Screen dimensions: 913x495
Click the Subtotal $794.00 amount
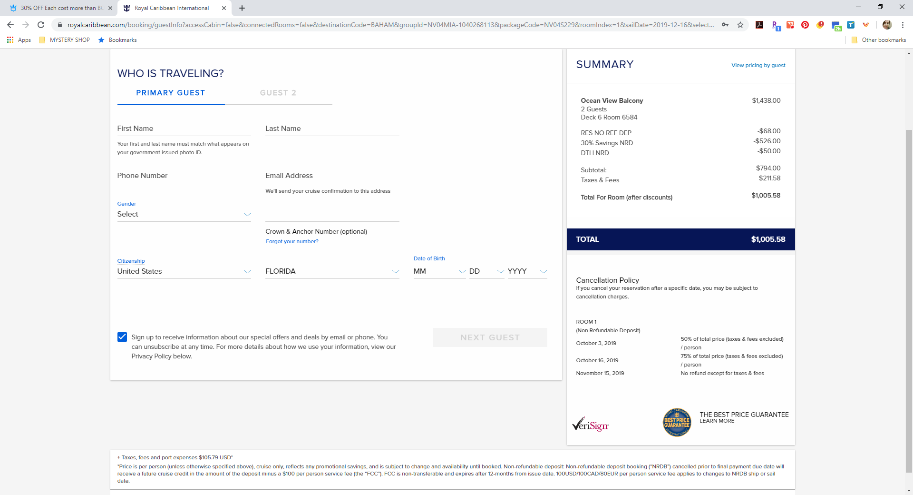click(768, 168)
